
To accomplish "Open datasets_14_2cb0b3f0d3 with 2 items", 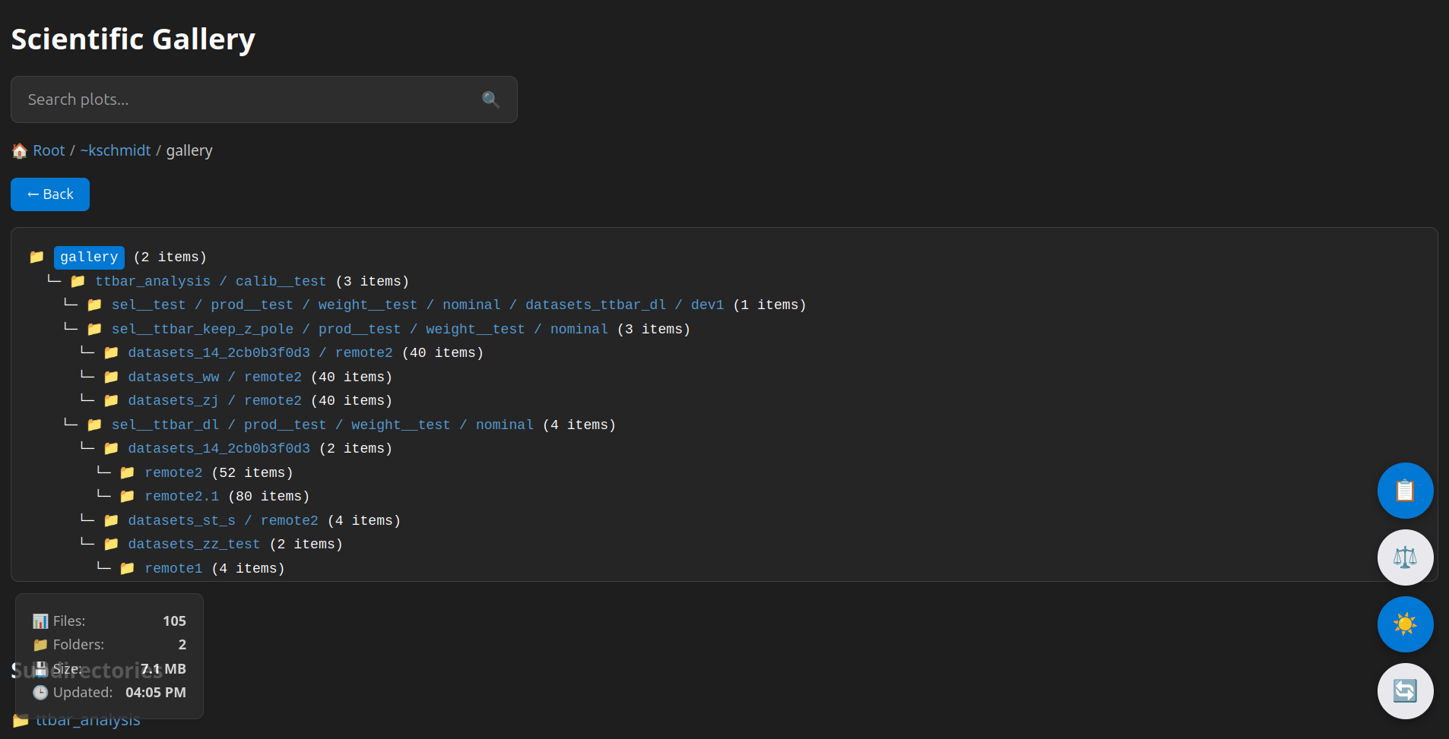I will 219,448.
